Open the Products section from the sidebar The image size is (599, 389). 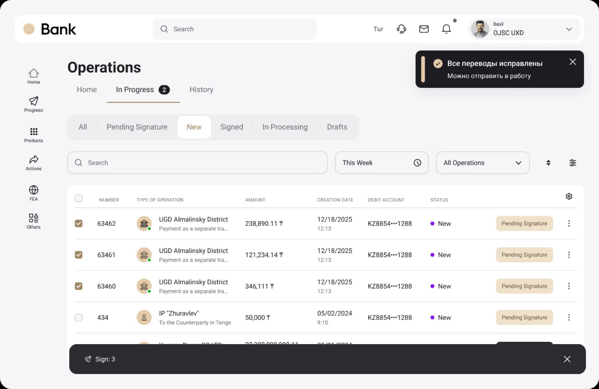coord(33,134)
